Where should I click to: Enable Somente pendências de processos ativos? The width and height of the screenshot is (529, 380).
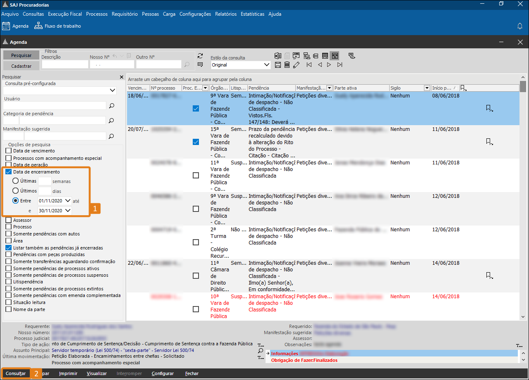coord(9,268)
